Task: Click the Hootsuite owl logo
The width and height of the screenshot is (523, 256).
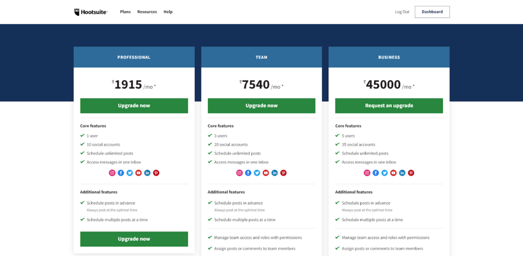Action: click(90, 12)
